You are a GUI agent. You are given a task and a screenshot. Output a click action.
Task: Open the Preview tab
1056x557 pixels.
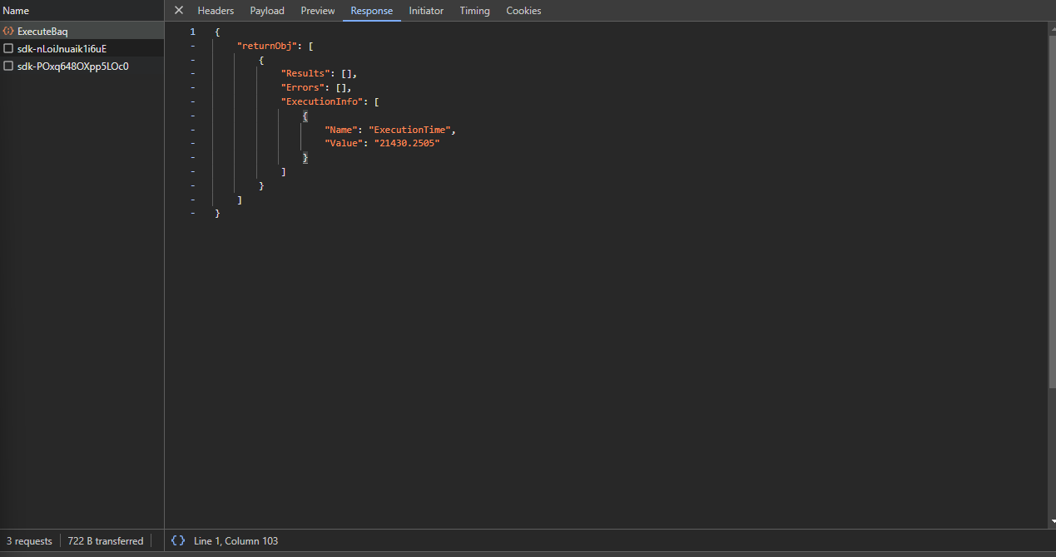(x=318, y=11)
